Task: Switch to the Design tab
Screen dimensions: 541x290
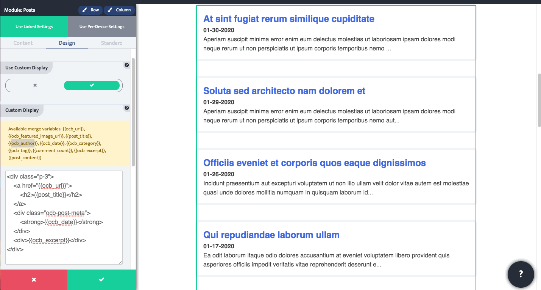Action: click(67, 43)
